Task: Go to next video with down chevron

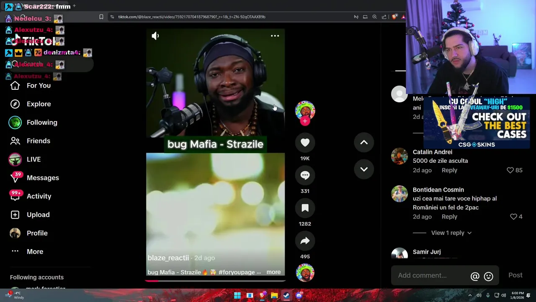Action: pos(364,169)
